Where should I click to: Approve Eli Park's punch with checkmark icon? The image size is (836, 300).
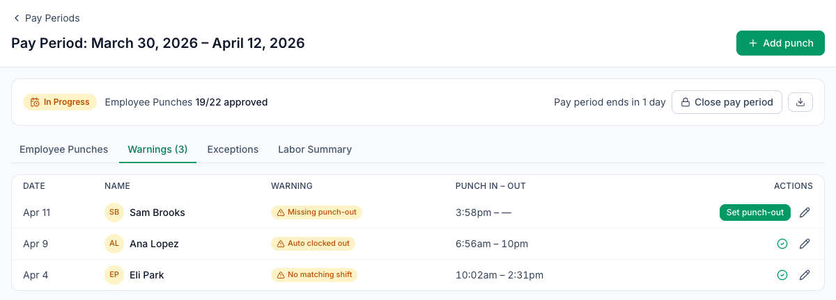782,275
